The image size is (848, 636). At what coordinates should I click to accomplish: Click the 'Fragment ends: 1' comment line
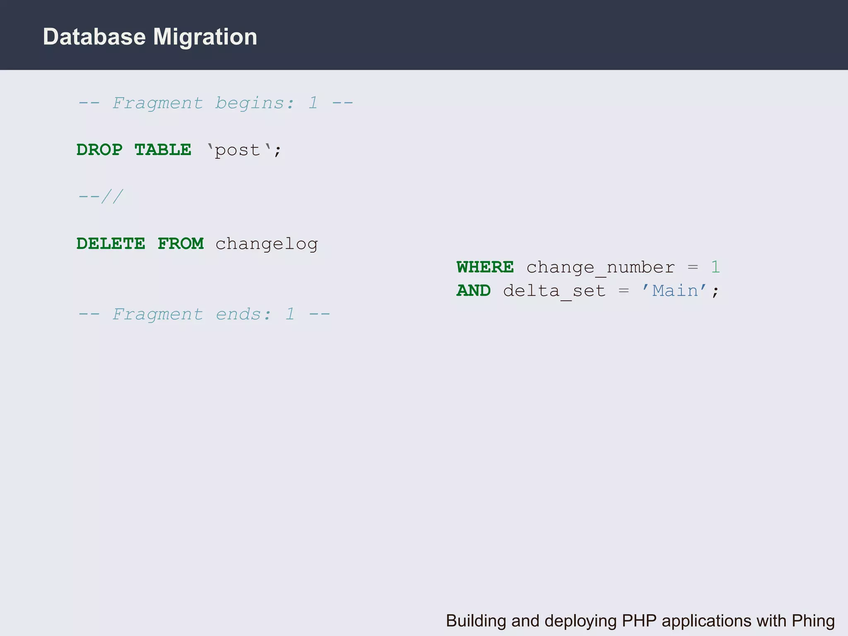pyautogui.click(x=204, y=315)
